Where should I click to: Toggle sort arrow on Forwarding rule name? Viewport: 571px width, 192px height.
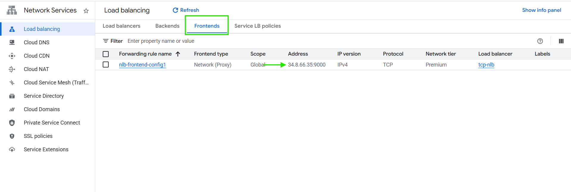[178, 54]
